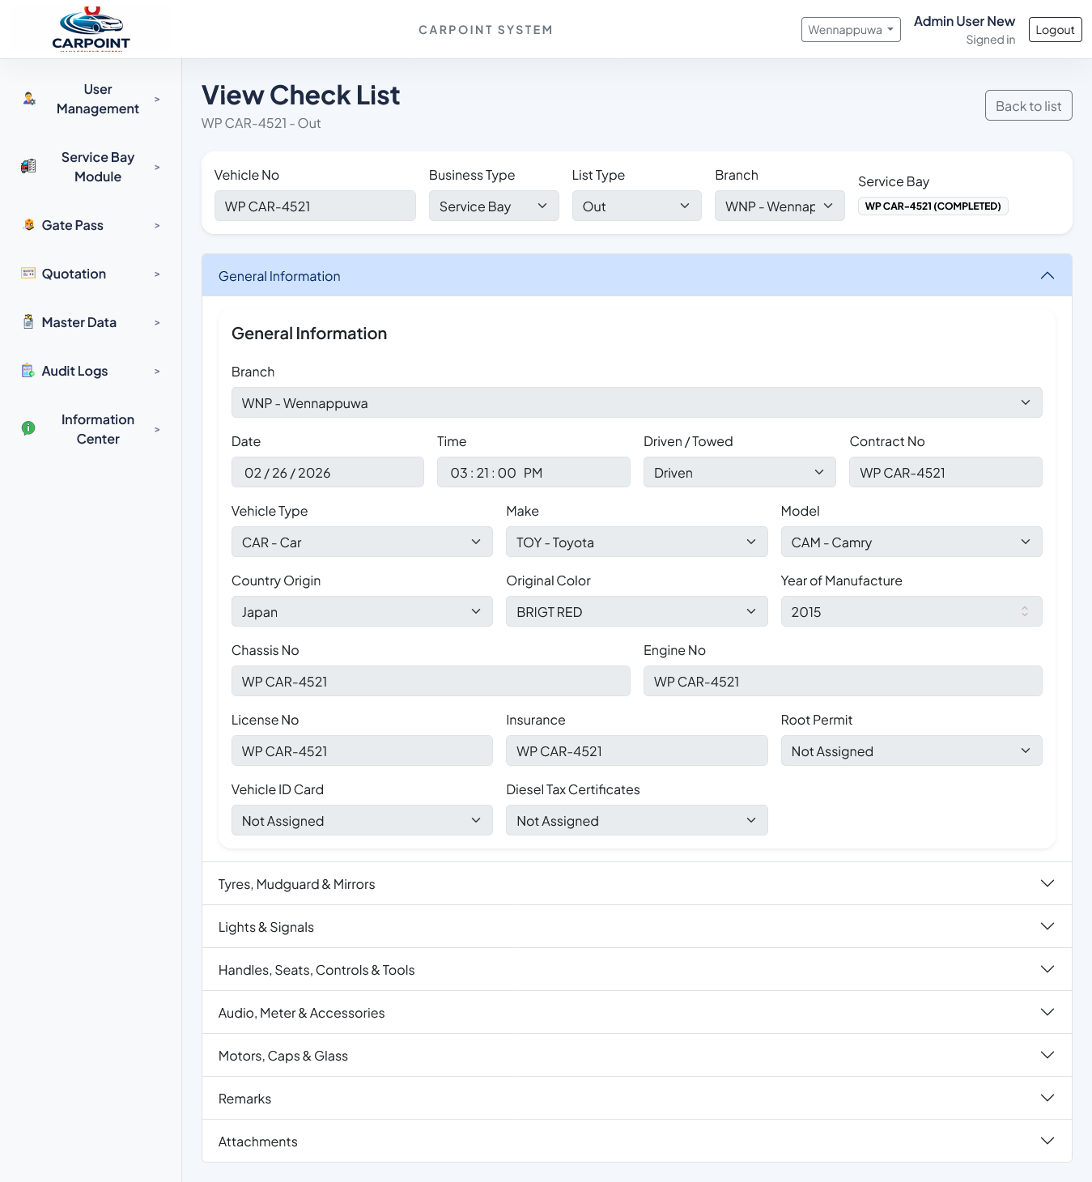Click the Carpoint logo
The width and height of the screenshot is (1092, 1182).
point(91,28)
